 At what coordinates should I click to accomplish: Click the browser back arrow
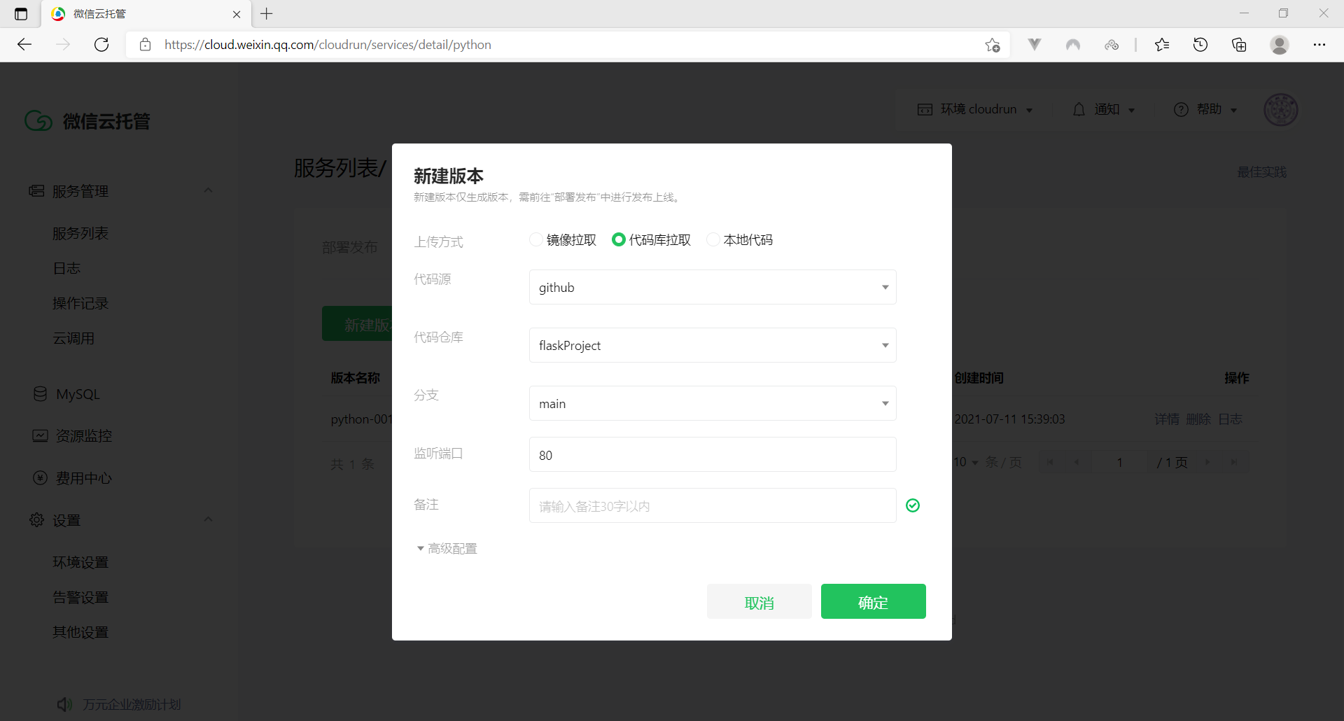coord(24,45)
